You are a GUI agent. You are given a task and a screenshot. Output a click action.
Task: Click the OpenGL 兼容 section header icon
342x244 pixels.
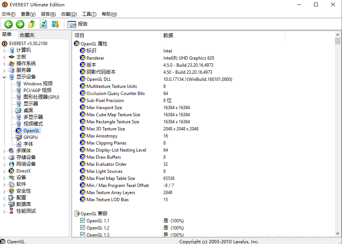(x=76, y=213)
